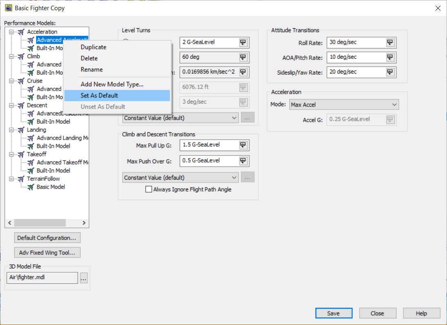Browse for 3D Model File
Viewport: 447px width, 325px height.
coord(84,278)
